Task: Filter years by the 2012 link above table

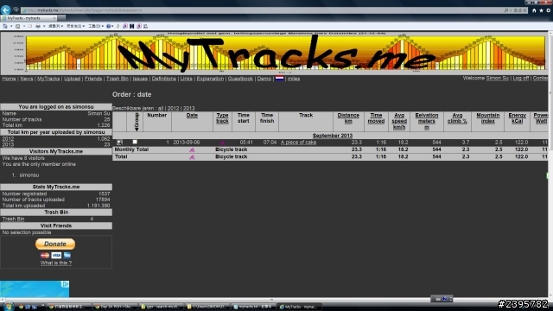Action: pyautogui.click(x=173, y=108)
